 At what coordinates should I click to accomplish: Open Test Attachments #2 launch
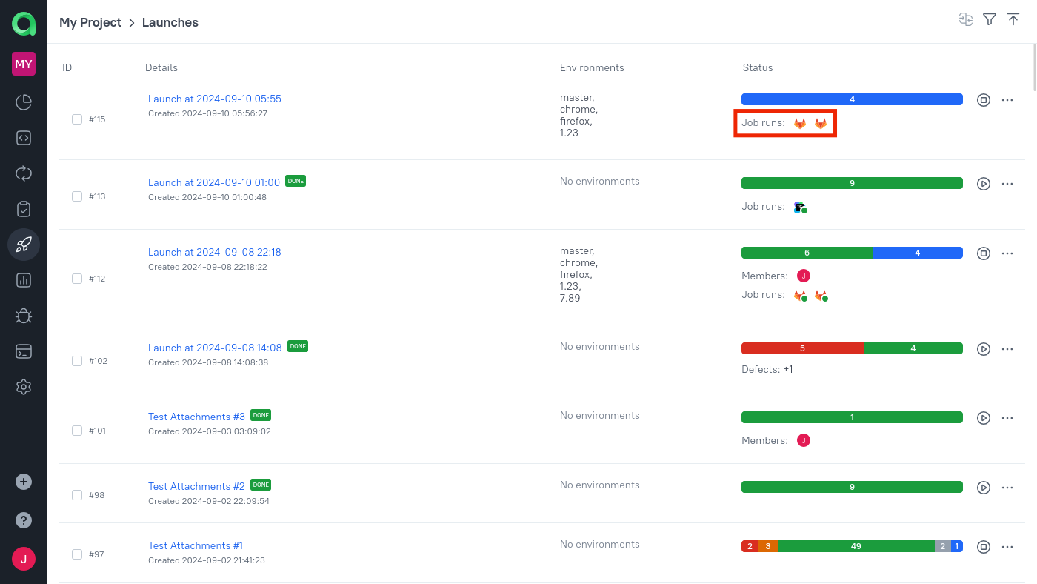point(196,486)
